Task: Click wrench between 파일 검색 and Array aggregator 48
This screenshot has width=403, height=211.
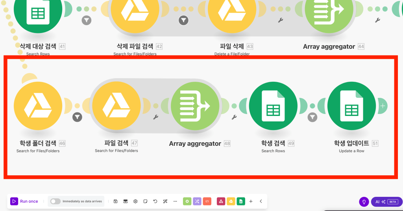Action: (156, 117)
